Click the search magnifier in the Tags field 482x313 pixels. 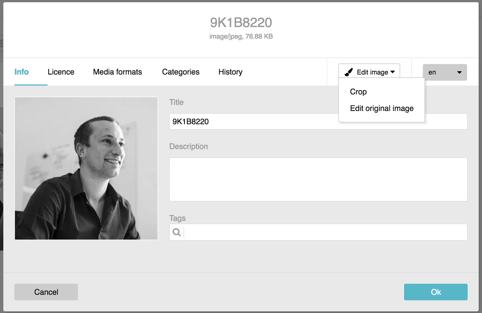click(176, 232)
